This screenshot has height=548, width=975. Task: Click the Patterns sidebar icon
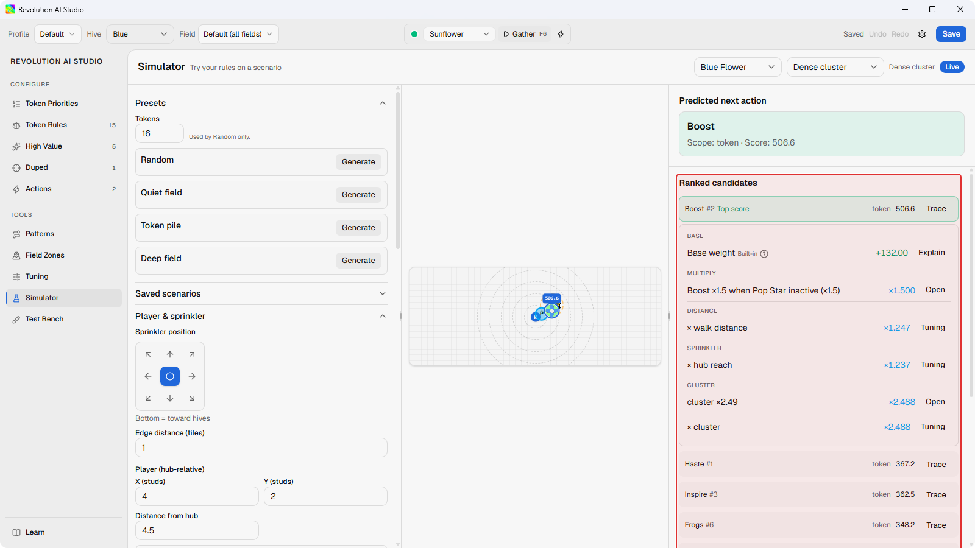[x=16, y=234]
